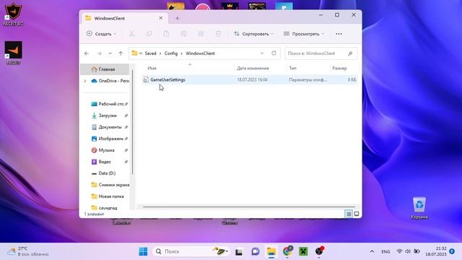Select the WindowsClient tab

pyautogui.click(x=125, y=18)
